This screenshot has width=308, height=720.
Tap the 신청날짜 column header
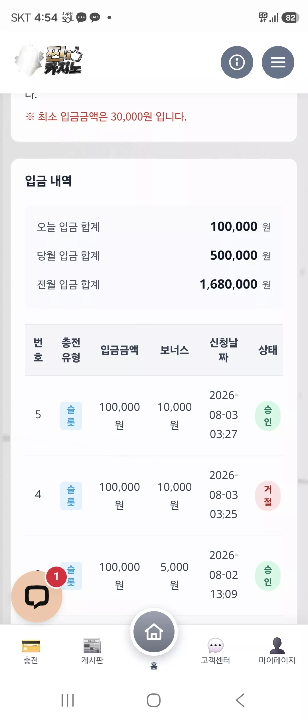pos(224,350)
